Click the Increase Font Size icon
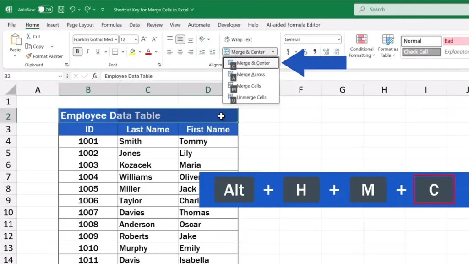Viewport: 469px width, 264px height. (x=144, y=39)
